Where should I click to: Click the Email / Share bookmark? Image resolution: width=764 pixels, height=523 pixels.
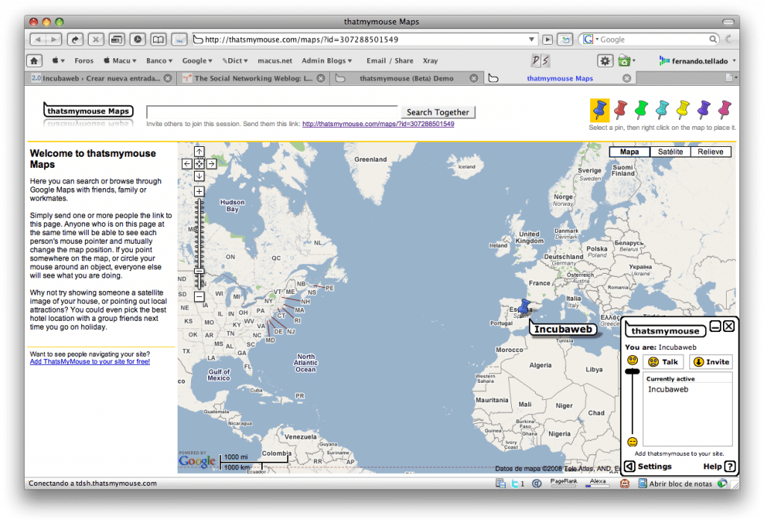coord(389,60)
